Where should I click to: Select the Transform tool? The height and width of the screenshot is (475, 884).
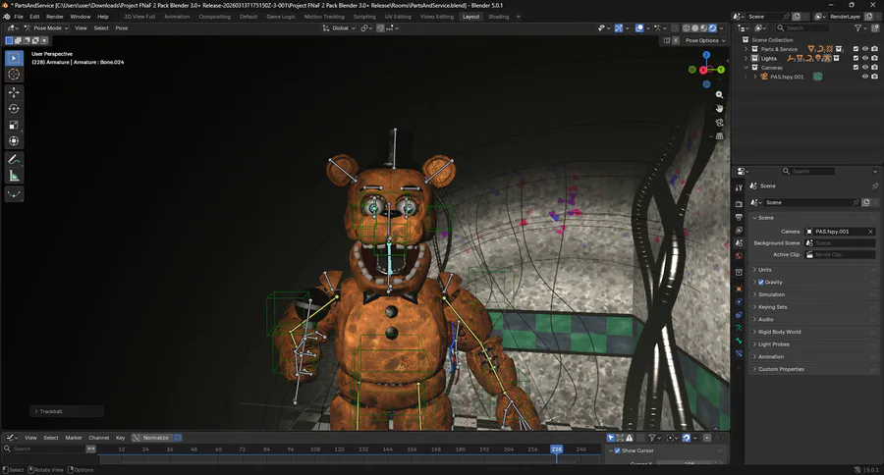[14, 141]
